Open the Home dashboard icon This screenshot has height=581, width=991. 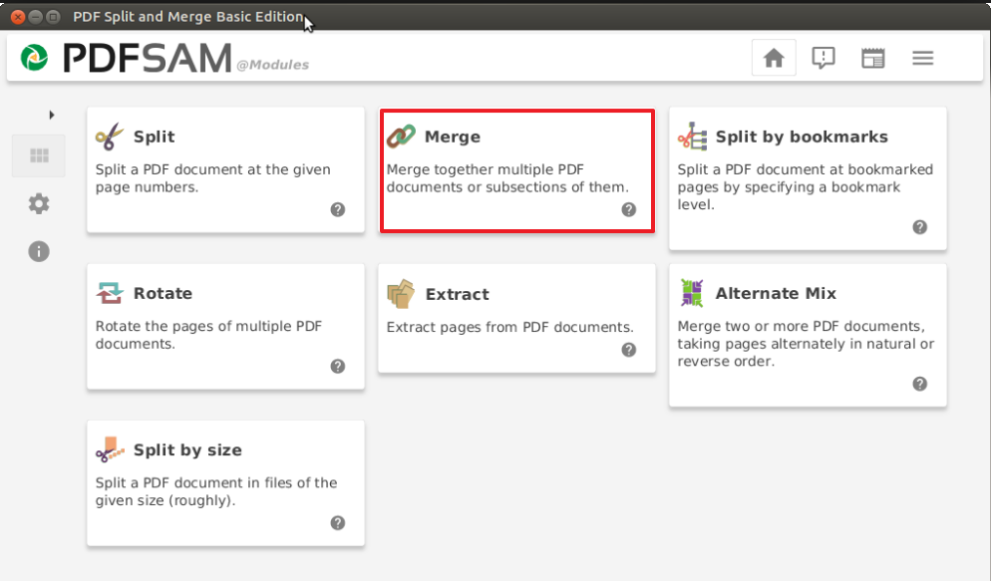click(774, 58)
